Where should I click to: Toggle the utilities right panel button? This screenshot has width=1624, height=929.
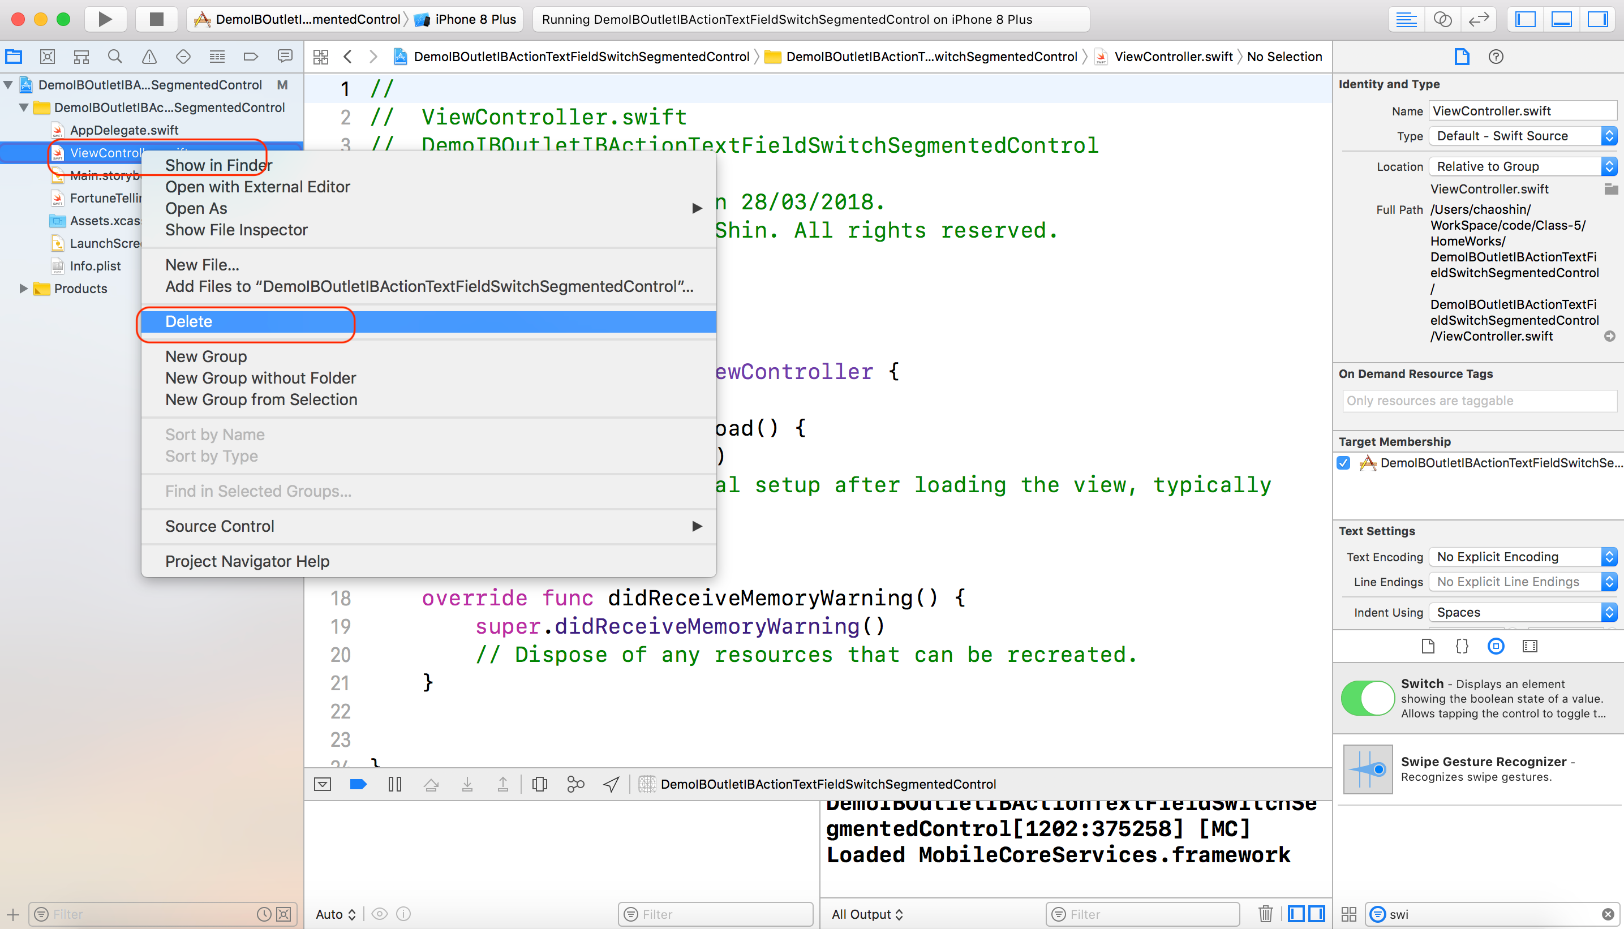click(x=1597, y=19)
